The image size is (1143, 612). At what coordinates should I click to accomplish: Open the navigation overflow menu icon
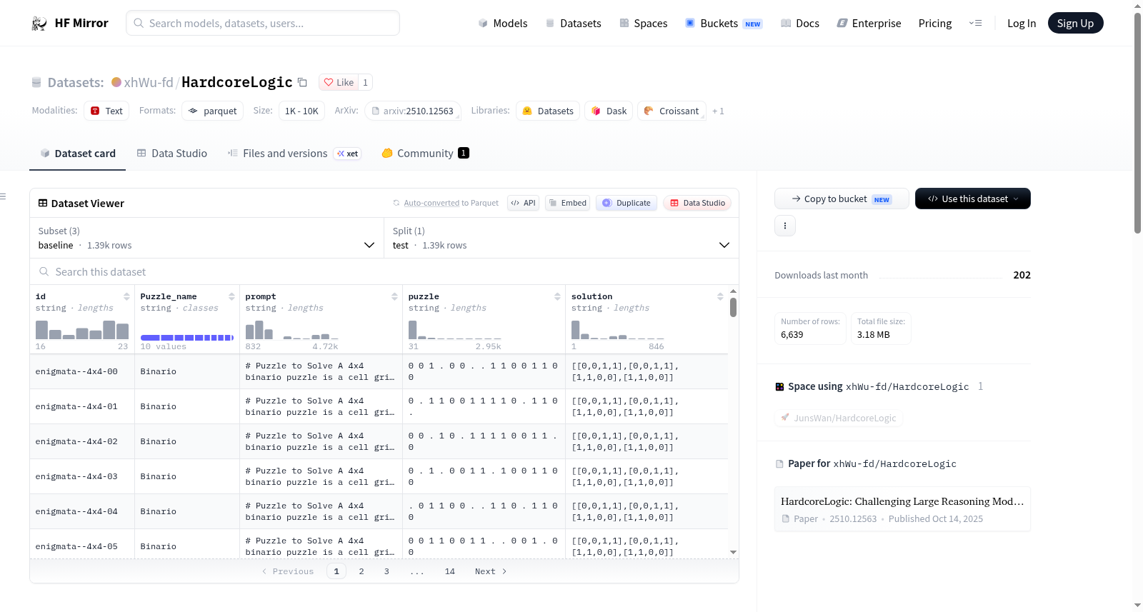(x=975, y=23)
